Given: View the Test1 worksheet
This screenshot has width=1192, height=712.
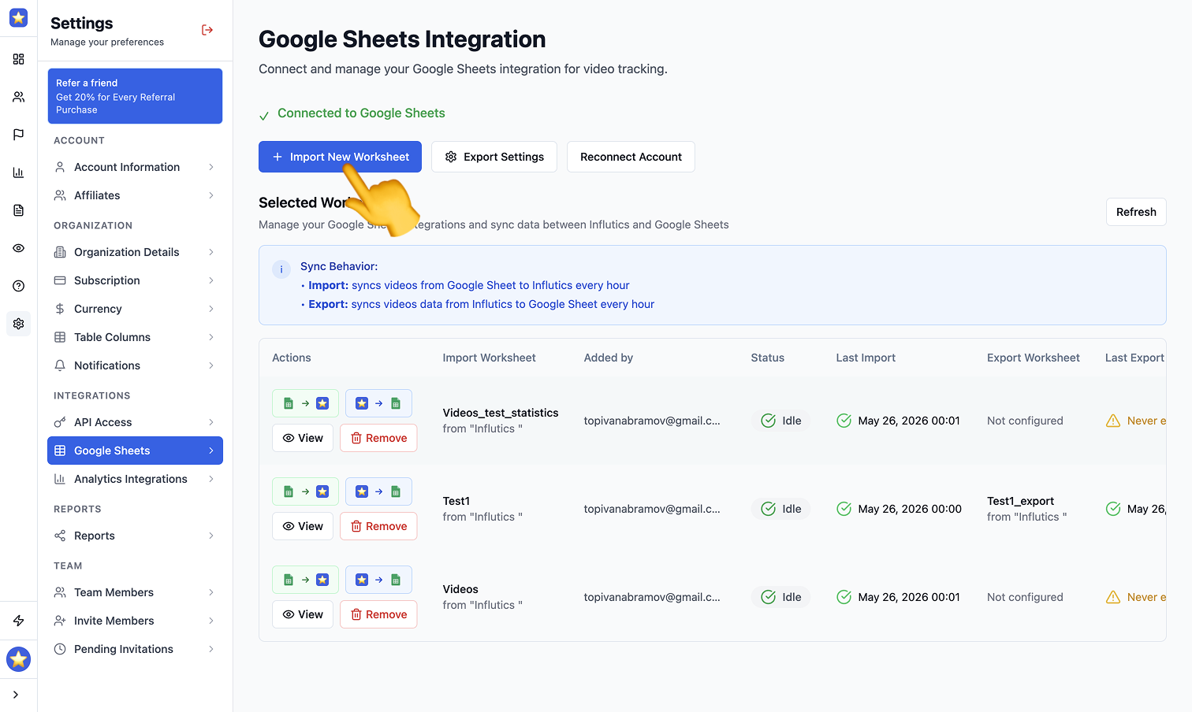Looking at the screenshot, I should 303,526.
